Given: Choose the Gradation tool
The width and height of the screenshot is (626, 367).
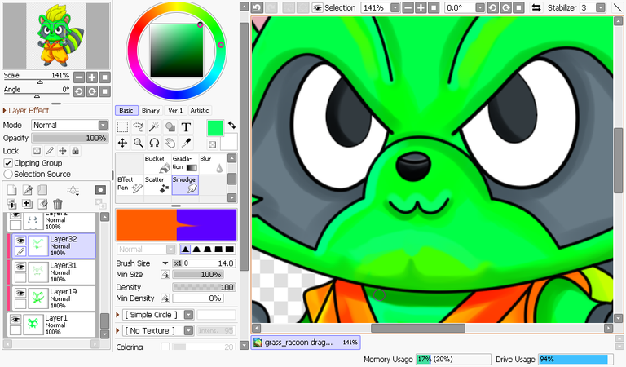Looking at the screenshot, I should tap(185, 164).
